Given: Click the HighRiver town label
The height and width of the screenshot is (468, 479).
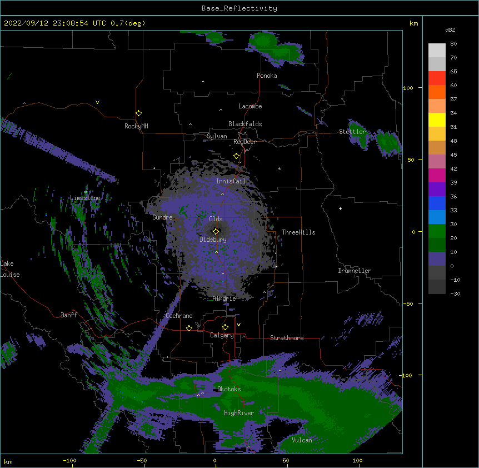Looking at the screenshot, I should [239, 413].
